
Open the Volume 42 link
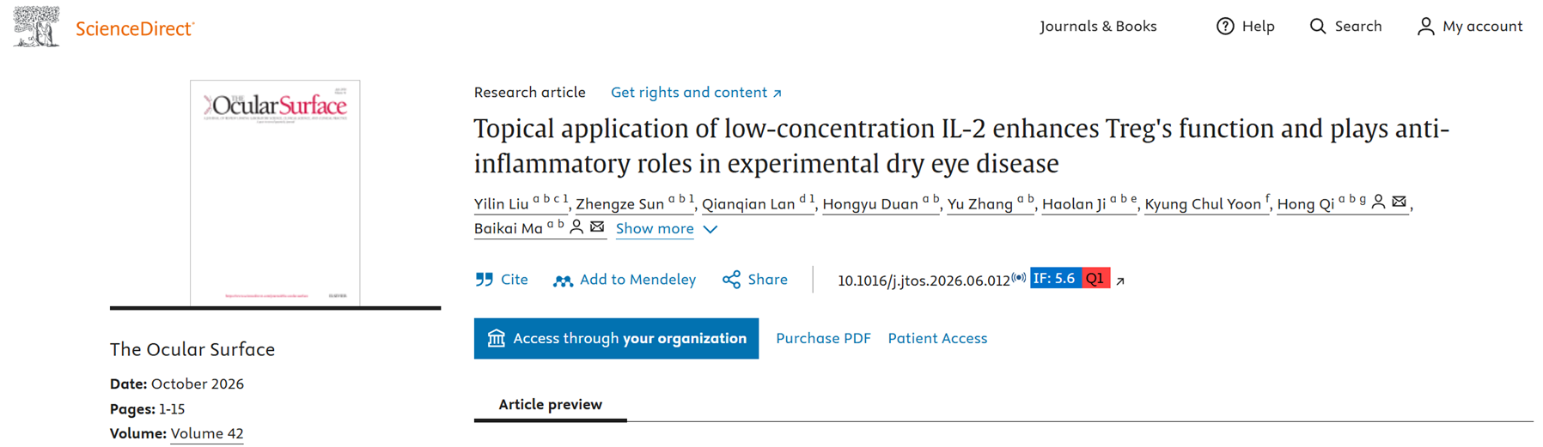click(207, 433)
